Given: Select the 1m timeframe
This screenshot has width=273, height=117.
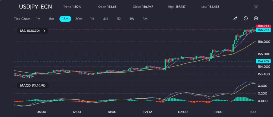Looking at the screenshot, I should coord(38,19).
